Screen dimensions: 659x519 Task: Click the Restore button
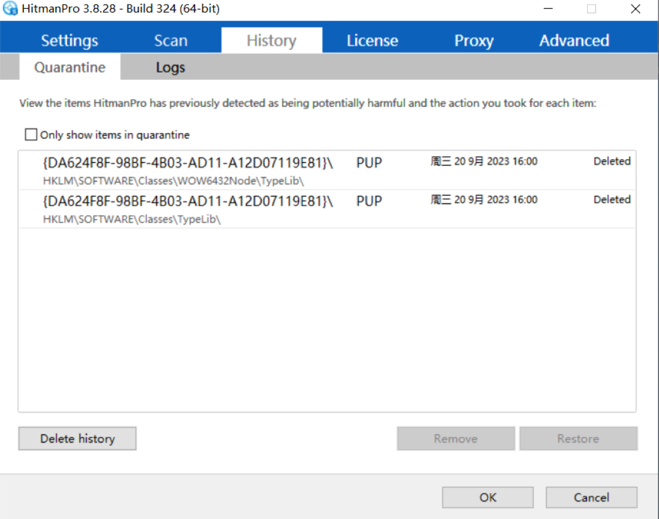click(x=578, y=438)
